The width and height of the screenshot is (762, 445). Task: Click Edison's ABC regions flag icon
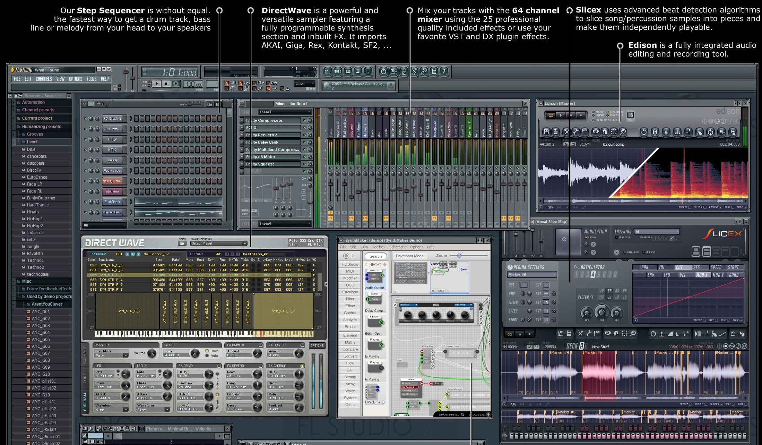pos(585,132)
